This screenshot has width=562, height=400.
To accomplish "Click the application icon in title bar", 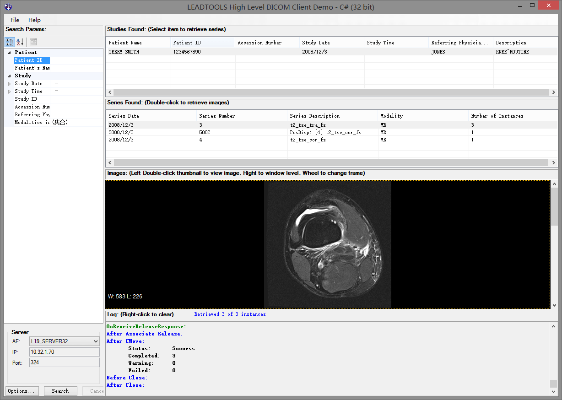I will click(7, 7).
